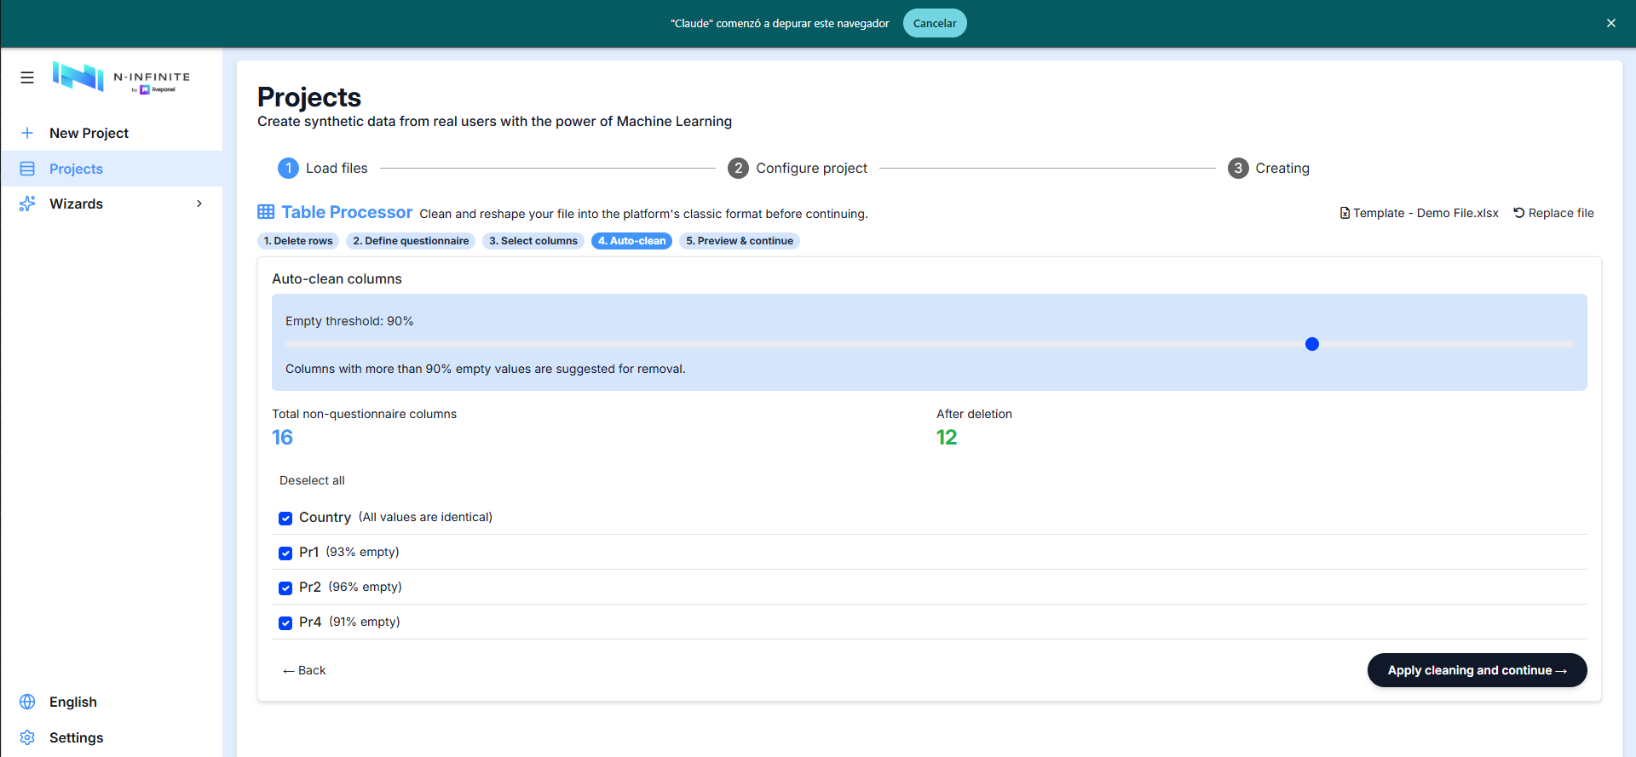Dismiss the debugging banner with X

1610,23
